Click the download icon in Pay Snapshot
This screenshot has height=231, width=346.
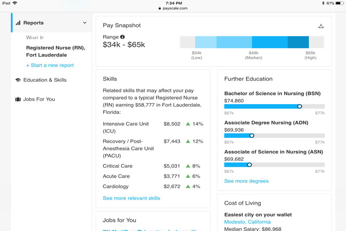coord(321,26)
